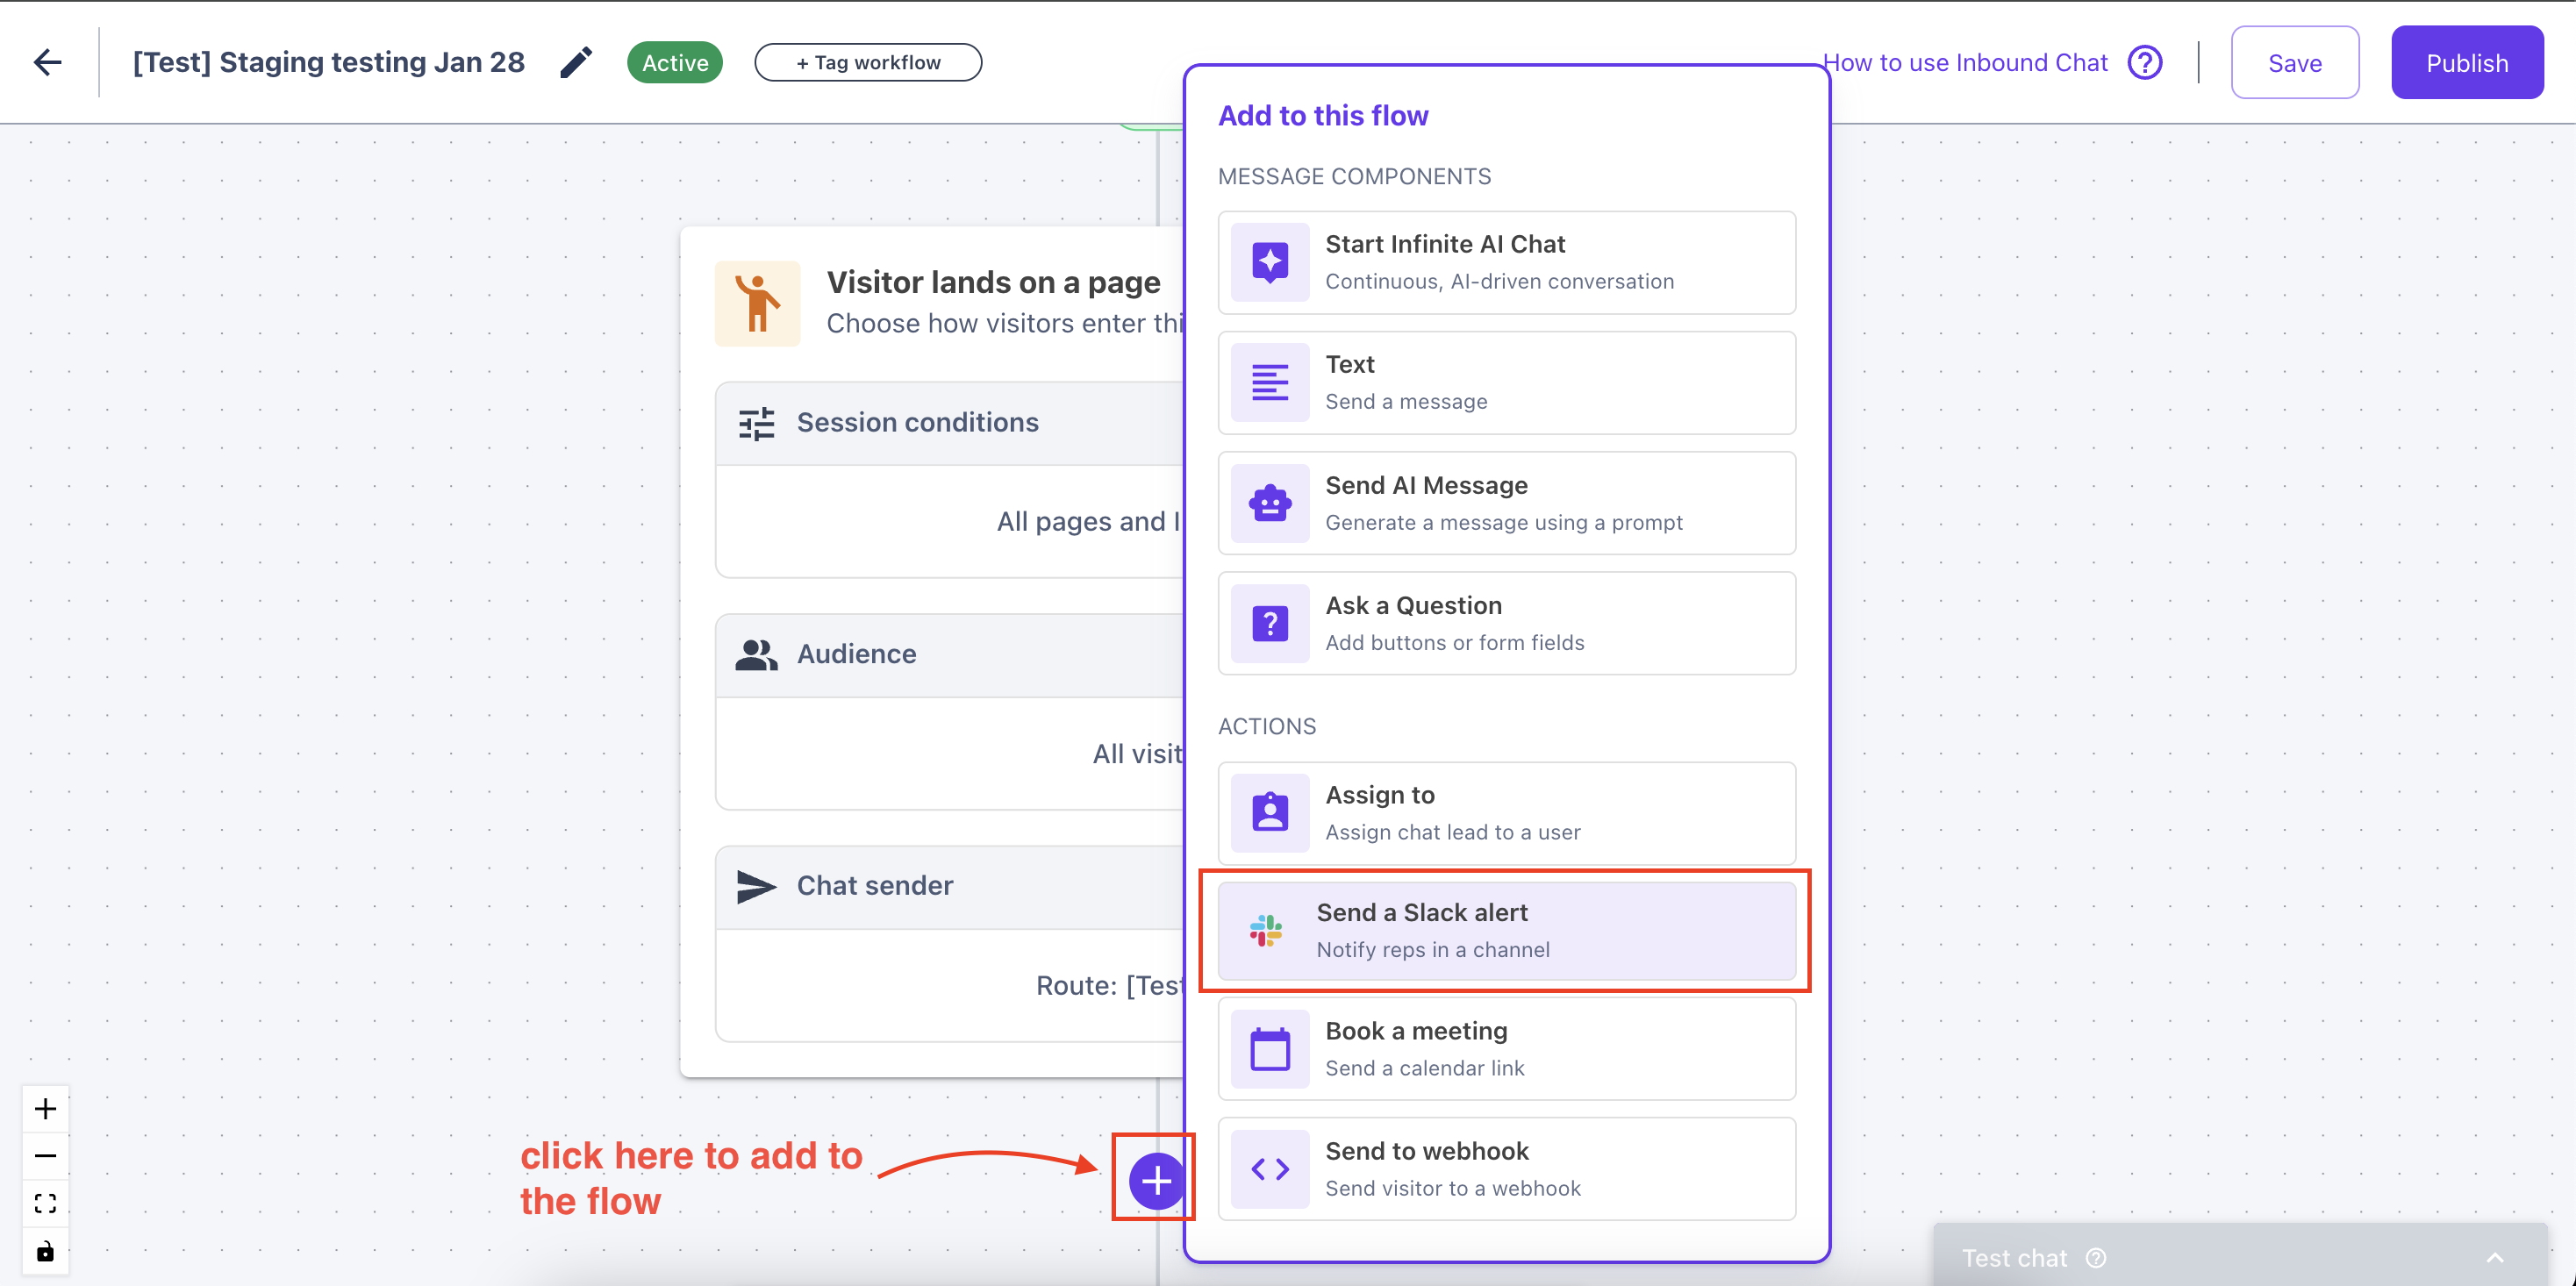Toggle the canvas lock icon
This screenshot has width=2576, height=1286.
(x=45, y=1250)
